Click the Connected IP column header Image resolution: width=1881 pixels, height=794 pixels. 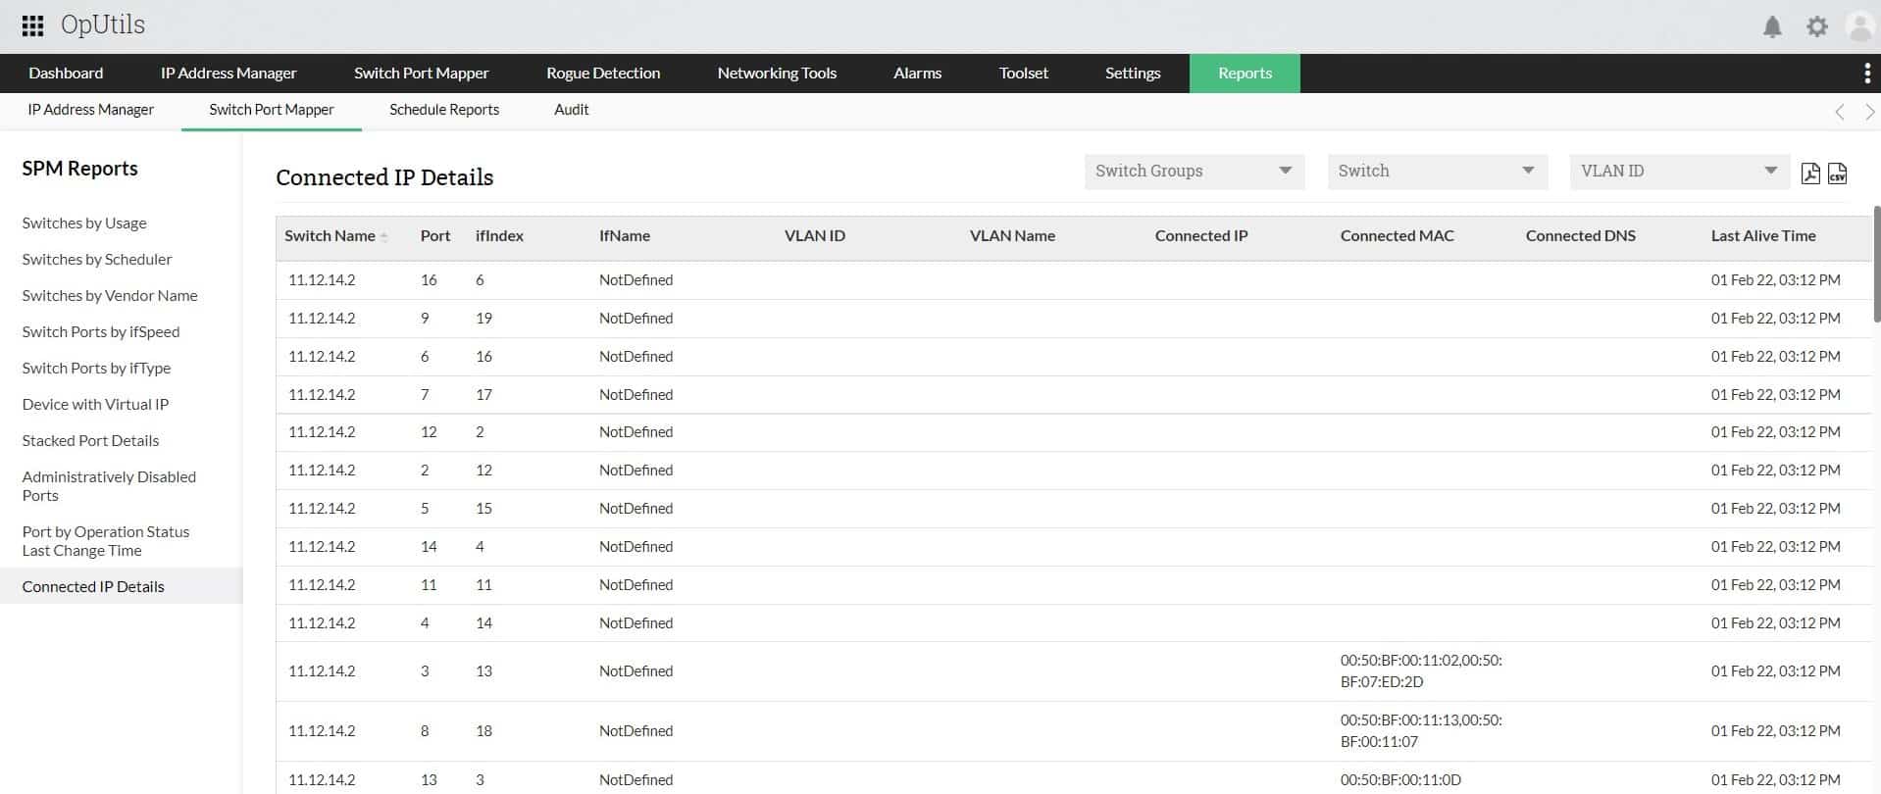[1201, 236]
